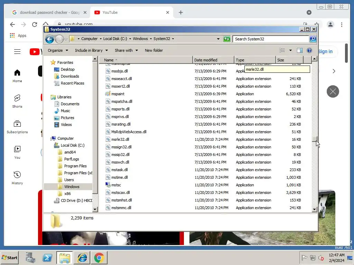Click Chrome back arrow
Screen dimensions: 354x265
tap(12, 24)
